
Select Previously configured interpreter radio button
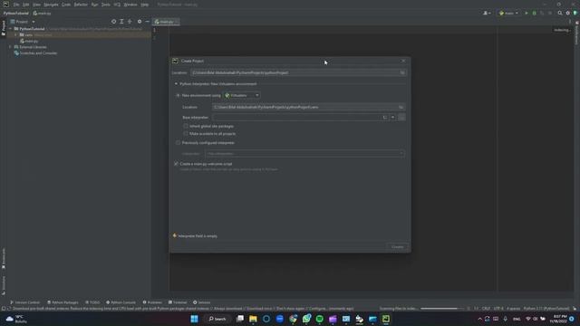pyautogui.click(x=178, y=143)
